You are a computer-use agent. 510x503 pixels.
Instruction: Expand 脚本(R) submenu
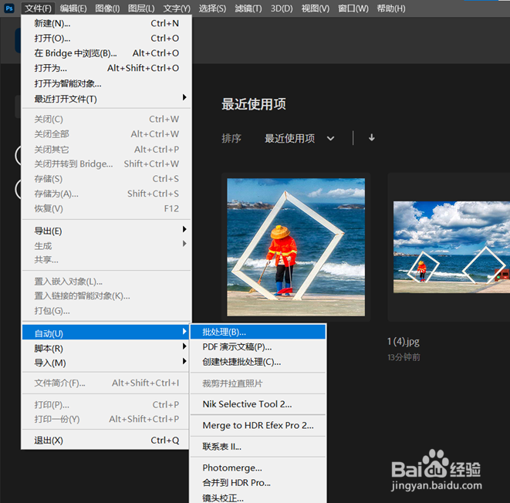pyautogui.click(x=106, y=348)
